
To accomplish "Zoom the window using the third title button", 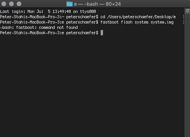I will (19, 4).
